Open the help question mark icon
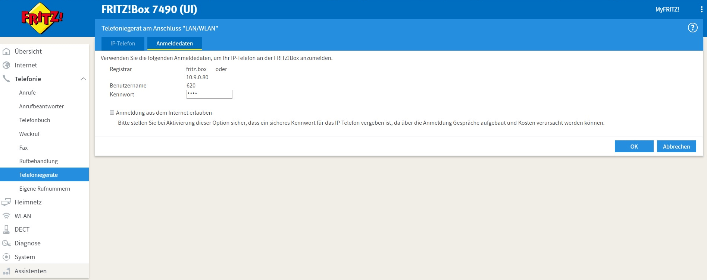The image size is (707, 280). point(692,28)
